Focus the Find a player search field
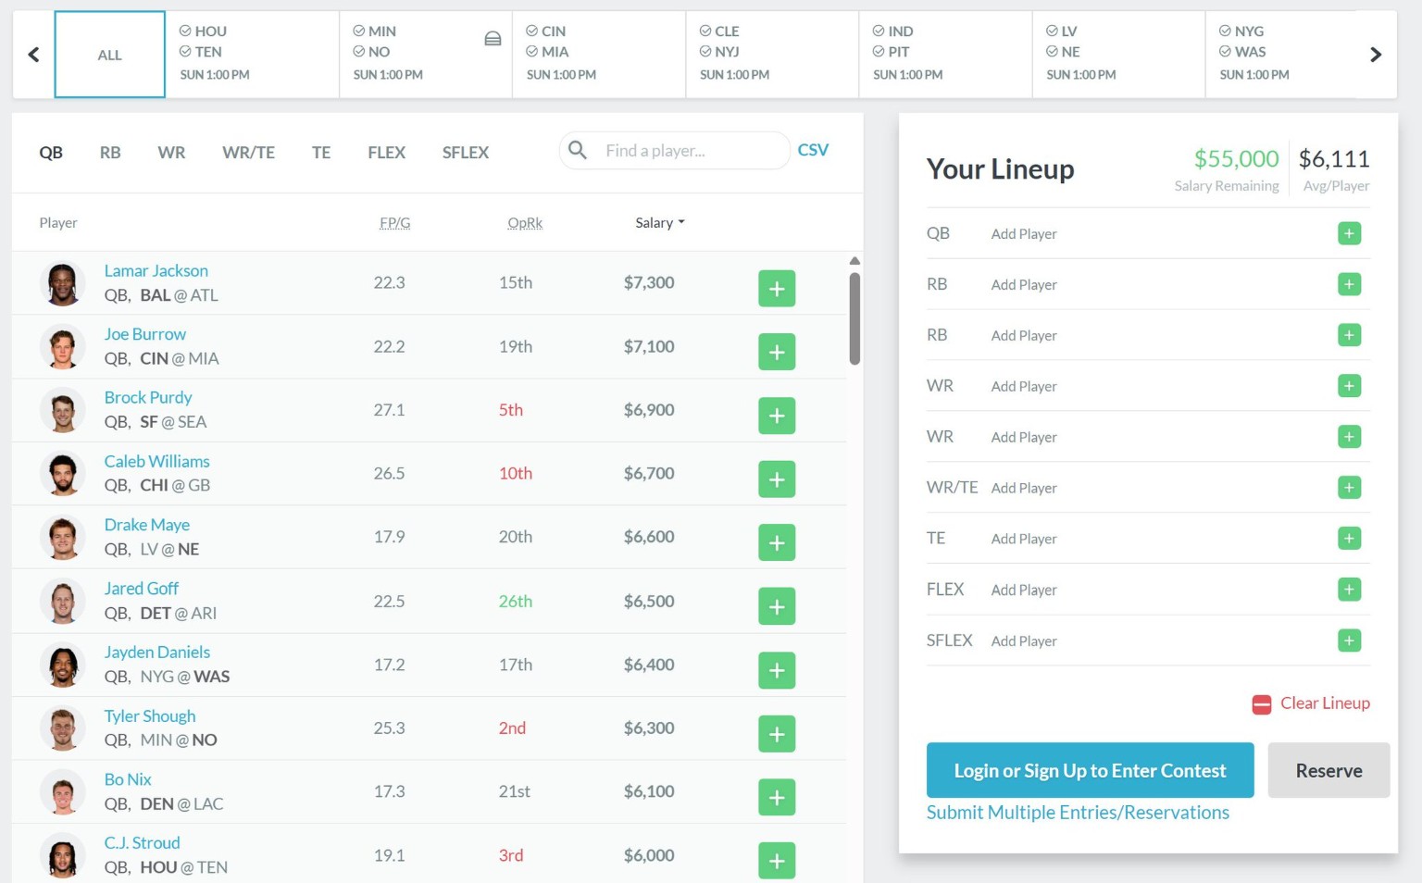The image size is (1422, 883). (674, 150)
